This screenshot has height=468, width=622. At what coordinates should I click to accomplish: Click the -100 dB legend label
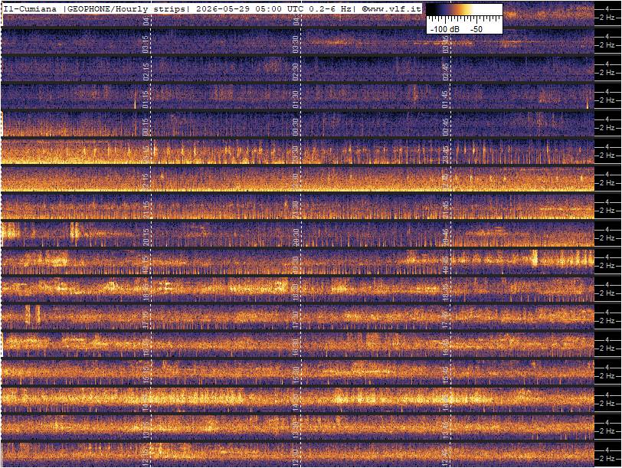445,29
